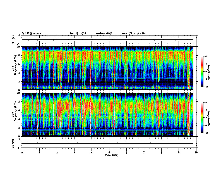This screenshot has width=221, height=171.
Task: Click time-axis tick label "3"
Action: pyautogui.click(x=74, y=153)
